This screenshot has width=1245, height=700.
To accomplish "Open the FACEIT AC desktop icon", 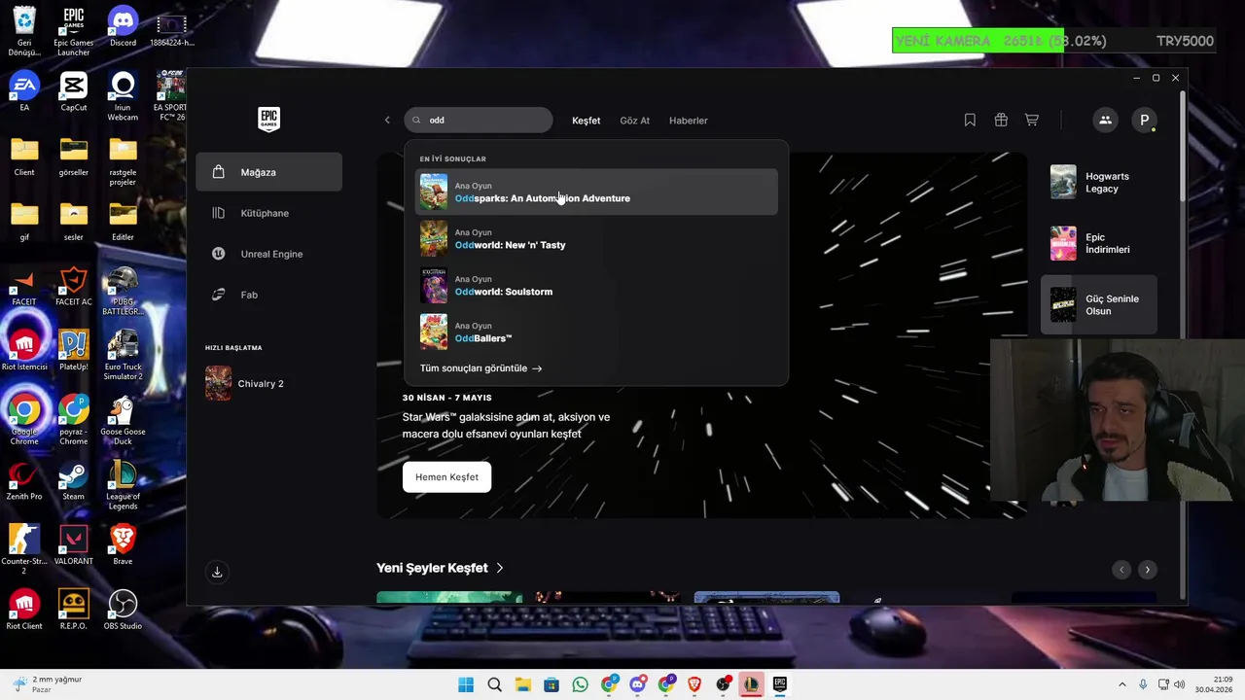I will click(73, 286).
